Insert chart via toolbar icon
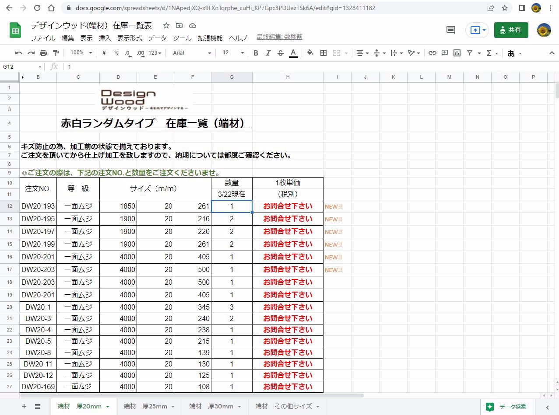The height and width of the screenshot is (415, 559). click(457, 53)
